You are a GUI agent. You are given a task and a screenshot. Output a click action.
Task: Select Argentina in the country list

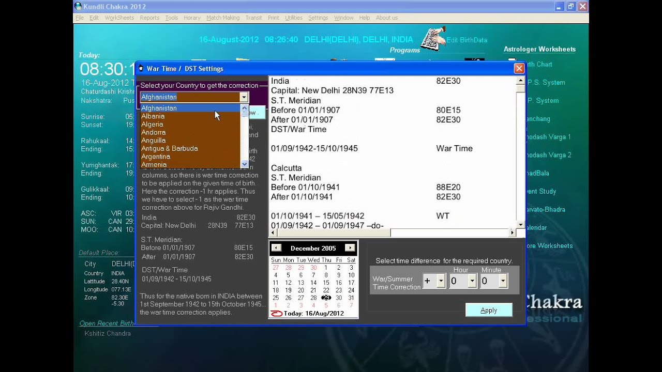[x=190, y=157]
